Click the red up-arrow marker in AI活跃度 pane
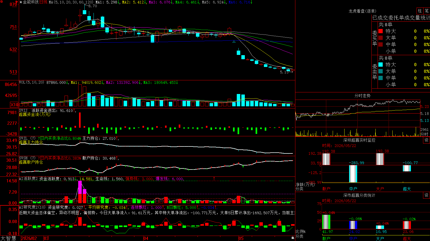The width and height of the screenshot is (430, 241). tap(214, 178)
